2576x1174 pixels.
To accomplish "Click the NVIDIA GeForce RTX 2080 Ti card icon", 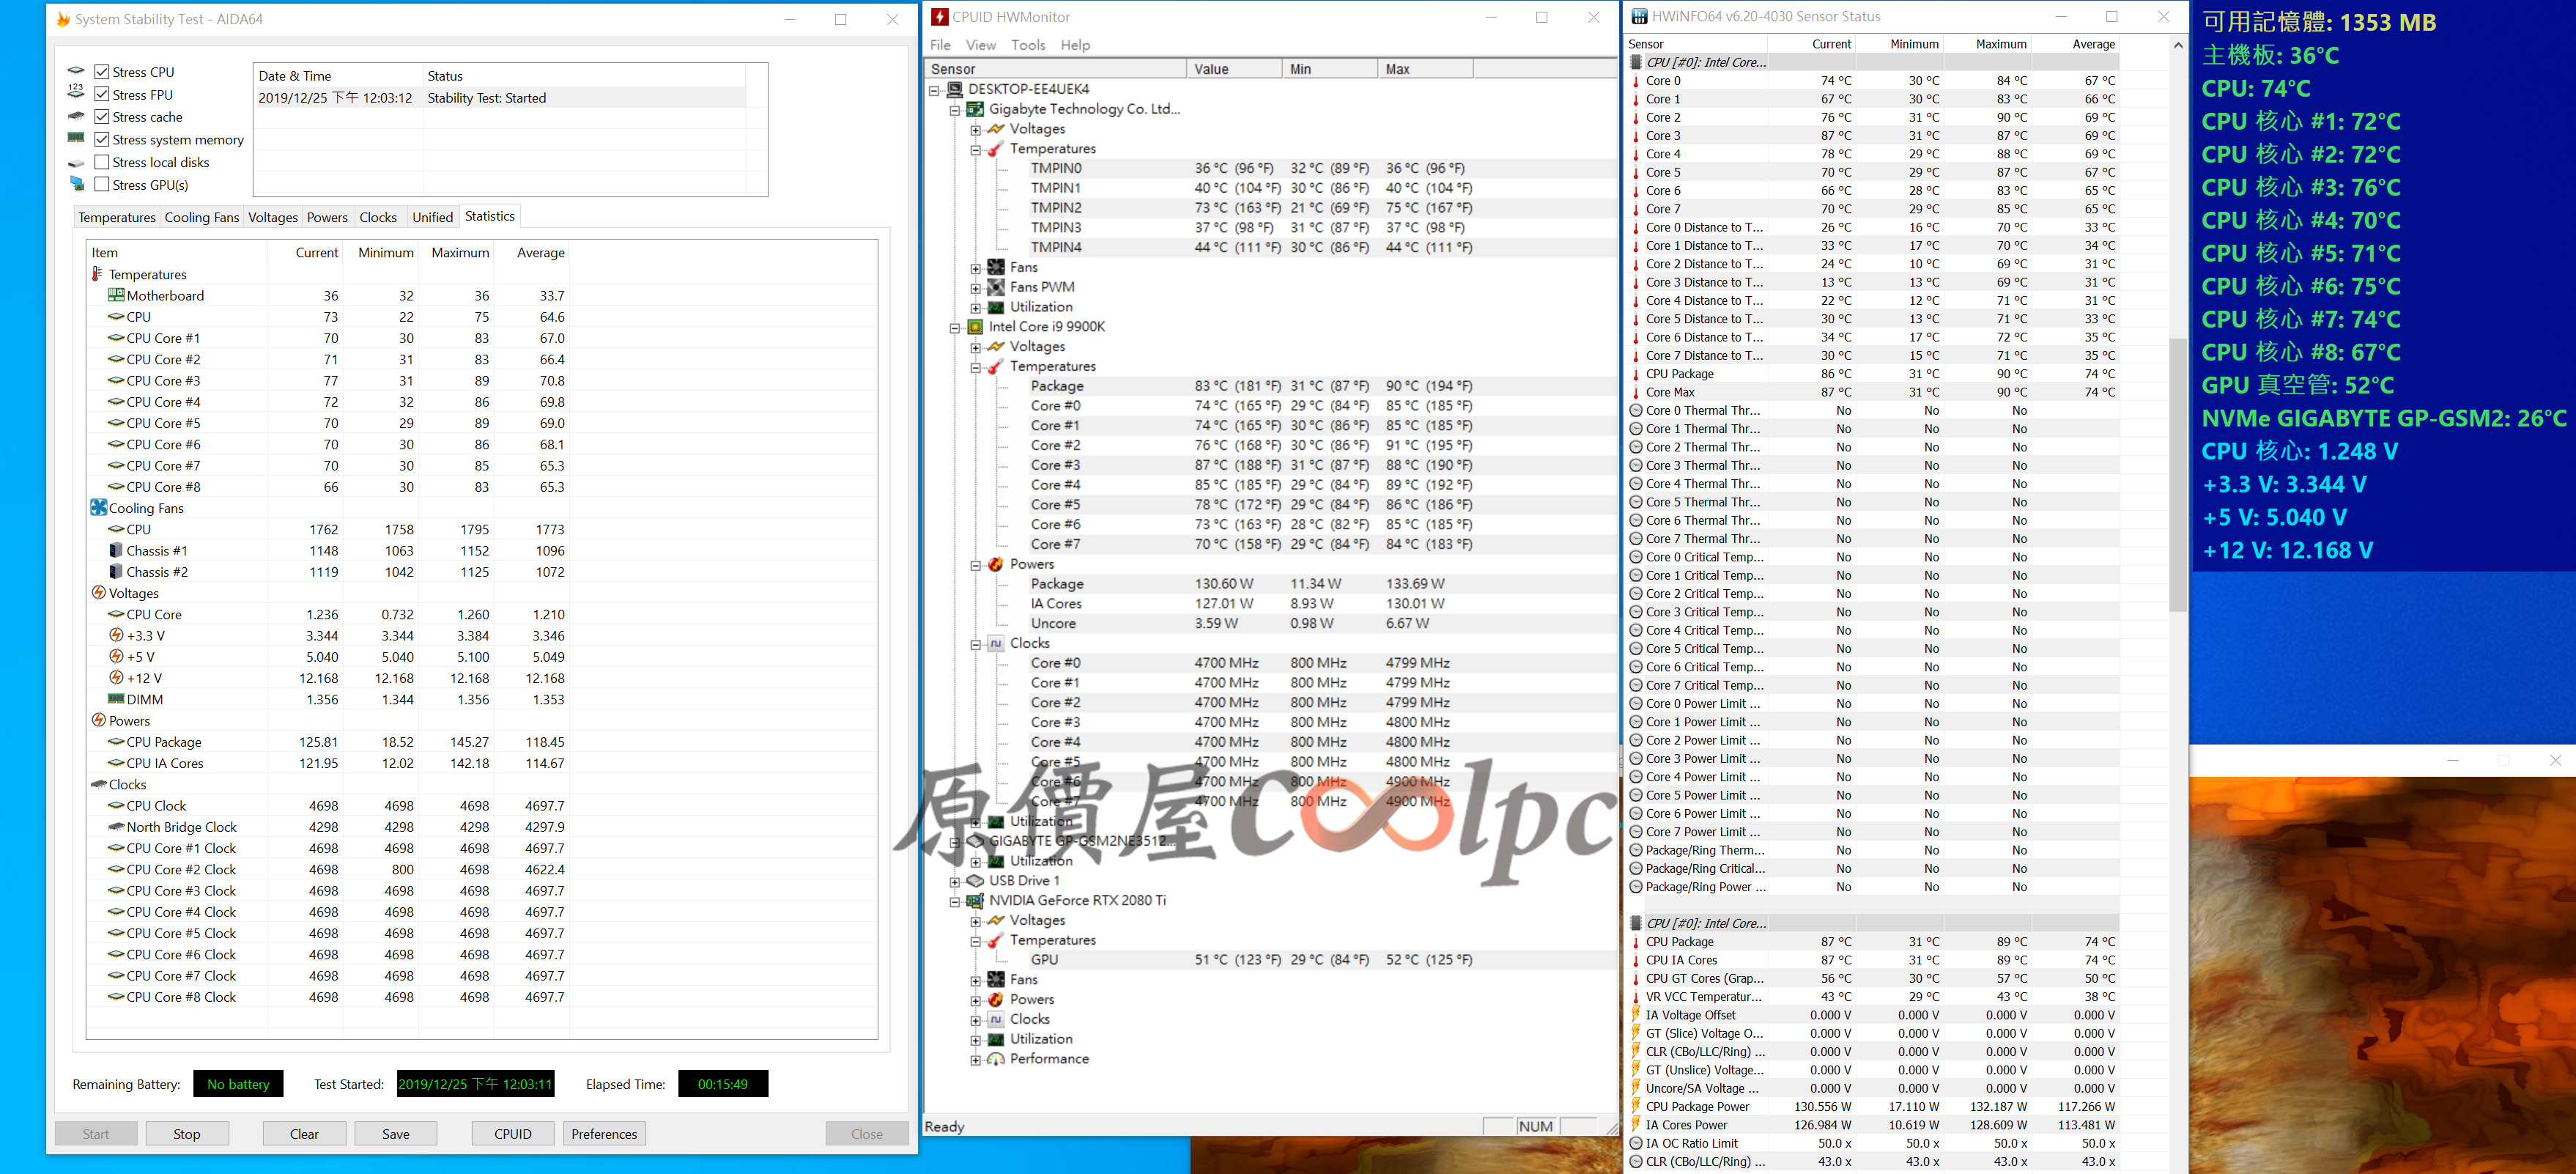I will [x=975, y=901].
